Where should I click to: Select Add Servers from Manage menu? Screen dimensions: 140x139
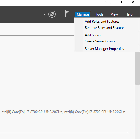point(94,35)
